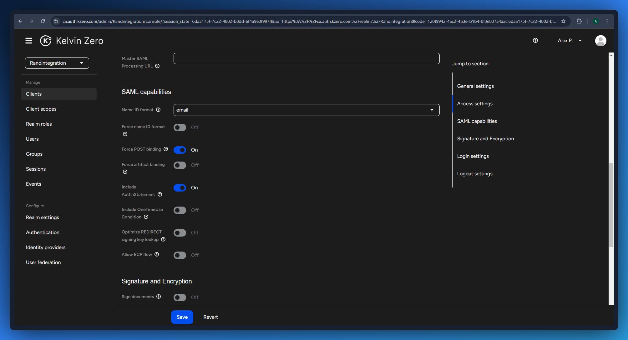Open Groups in the sidebar
This screenshot has width=628, height=340.
point(59,154)
